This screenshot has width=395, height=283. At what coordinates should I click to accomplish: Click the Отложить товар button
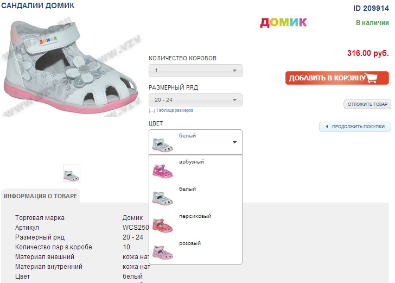[x=367, y=104]
